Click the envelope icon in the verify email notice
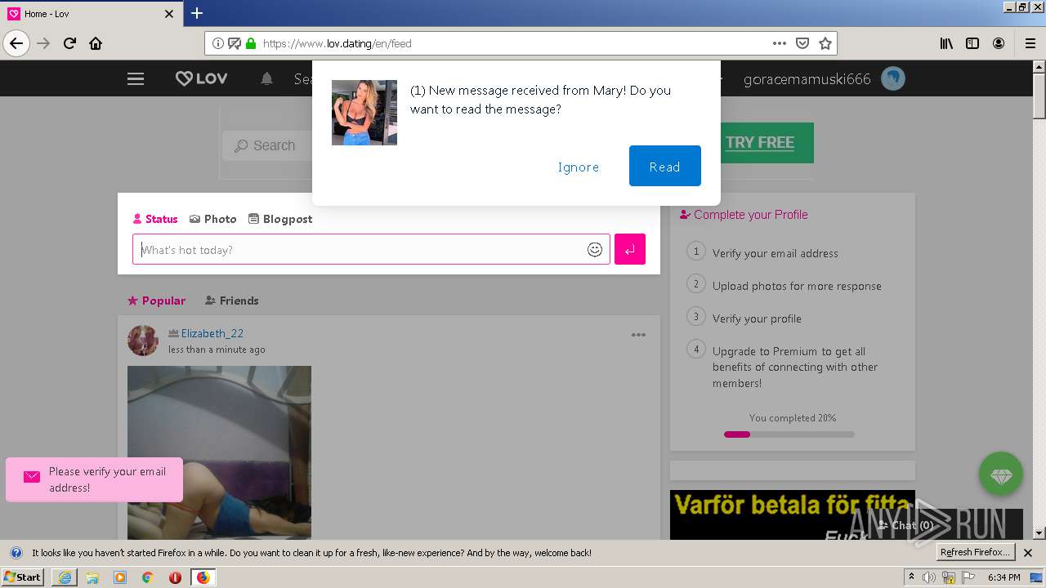 tap(32, 477)
